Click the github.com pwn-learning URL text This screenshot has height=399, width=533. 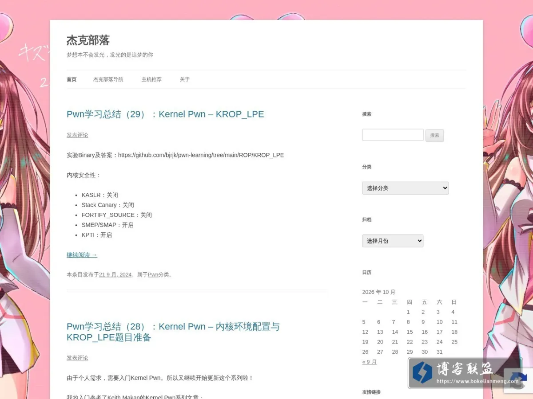tap(201, 155)
